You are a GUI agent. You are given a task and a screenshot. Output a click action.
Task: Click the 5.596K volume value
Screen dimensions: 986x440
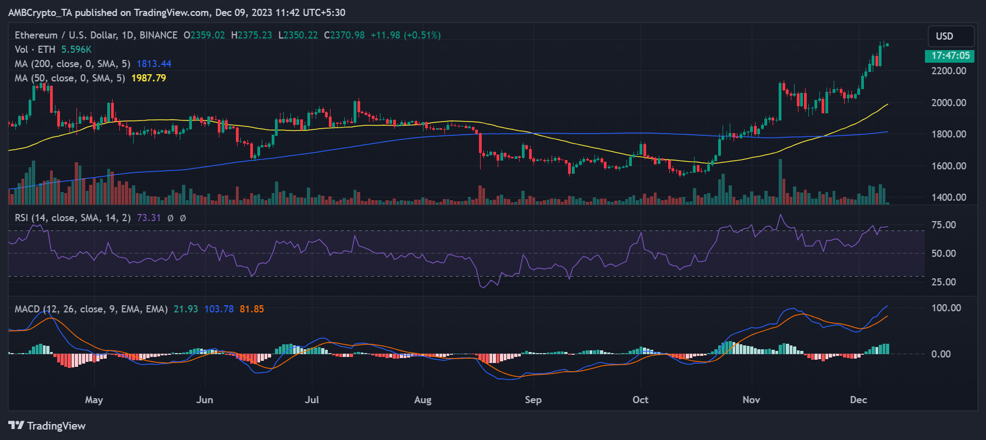pyautogui.click(x=76, y=50)
